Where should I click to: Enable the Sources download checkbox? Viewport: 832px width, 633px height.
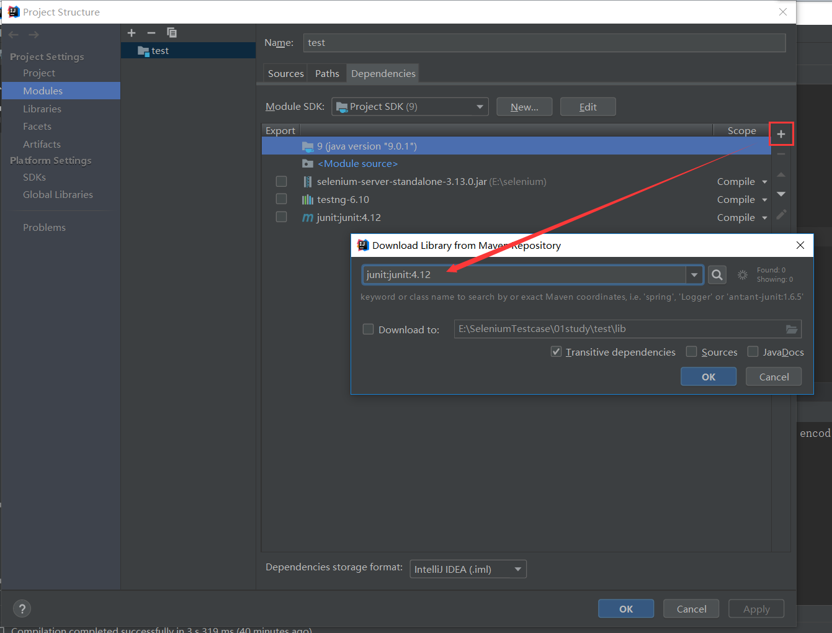click(x=691, y=351)
